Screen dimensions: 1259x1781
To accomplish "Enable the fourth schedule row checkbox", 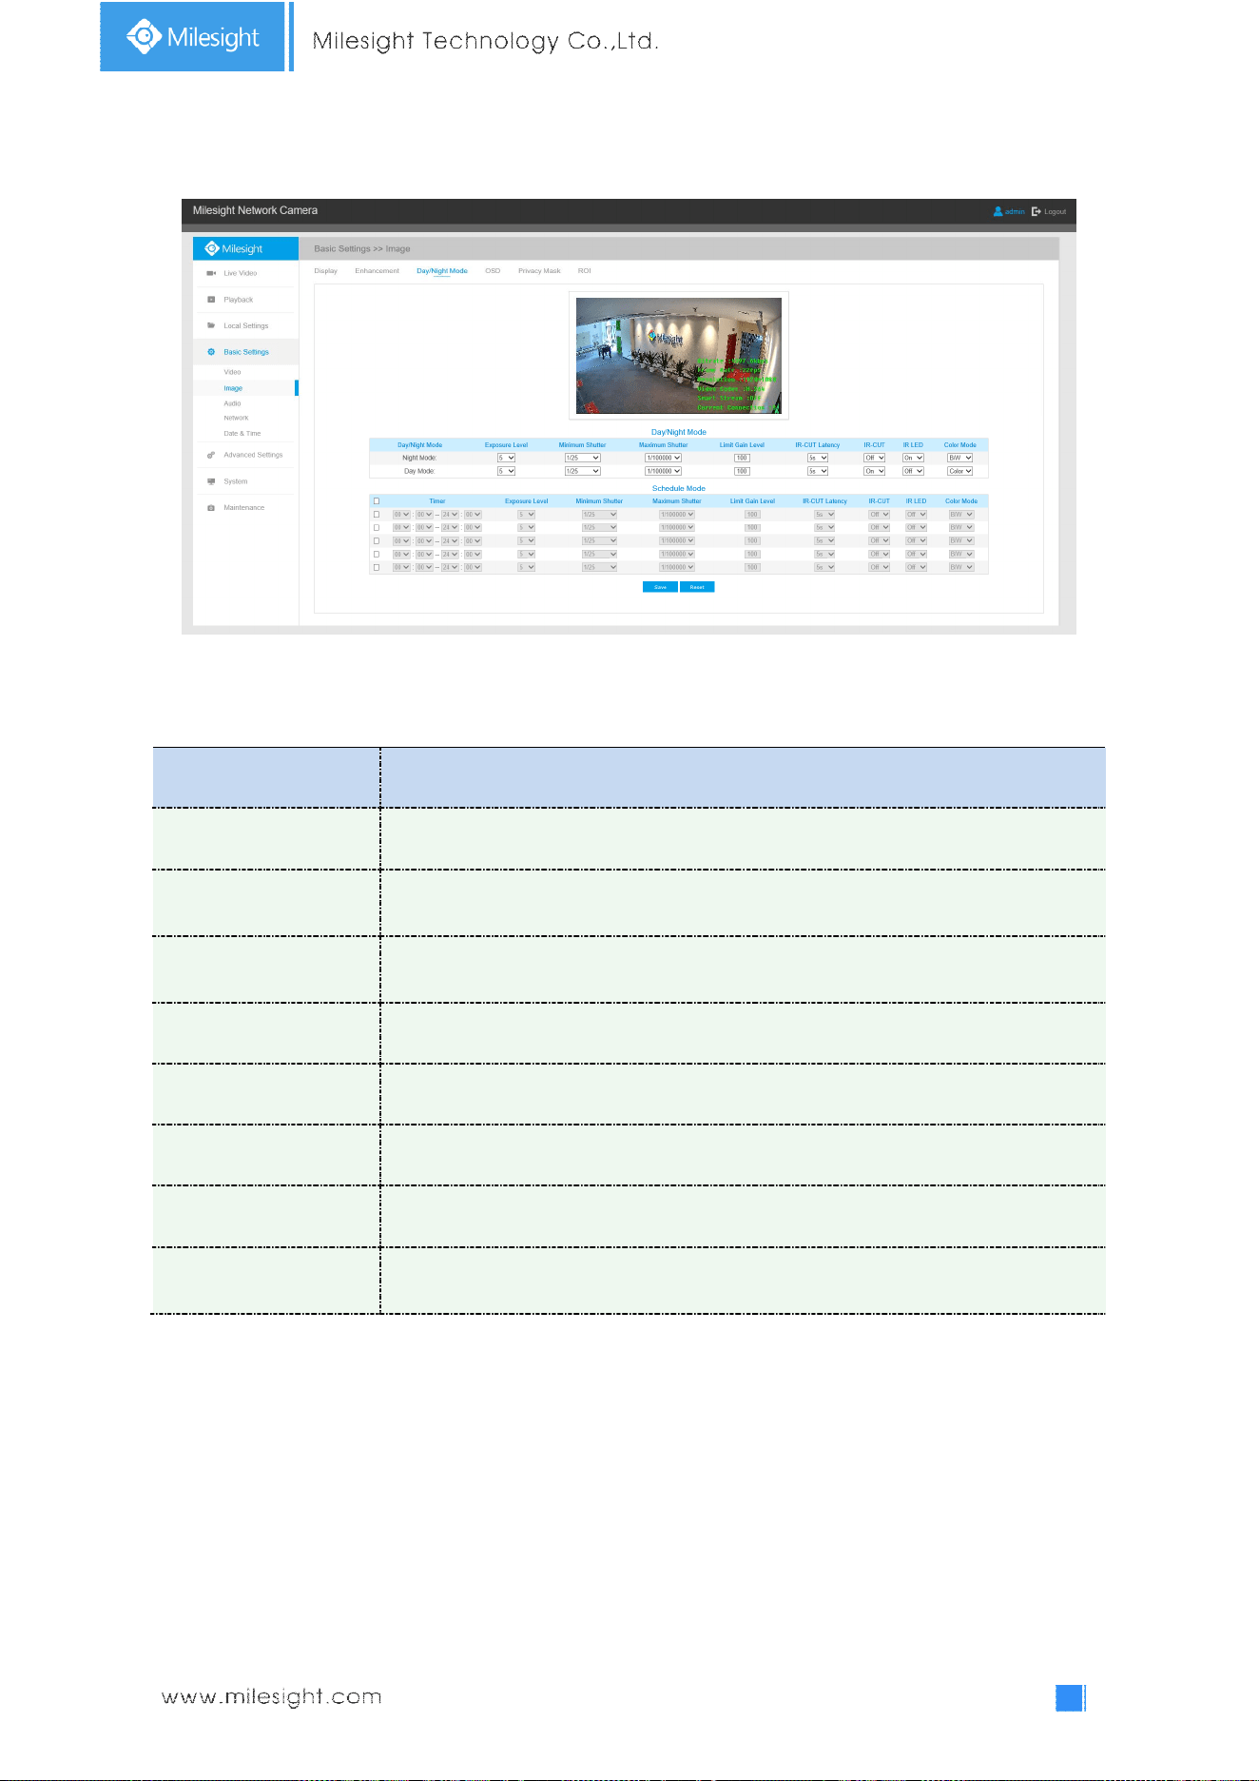I will 377,555.
